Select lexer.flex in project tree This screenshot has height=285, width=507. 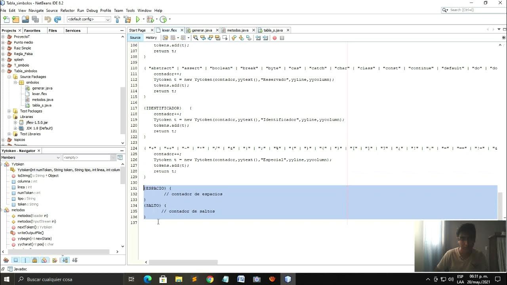pos(39,94)
